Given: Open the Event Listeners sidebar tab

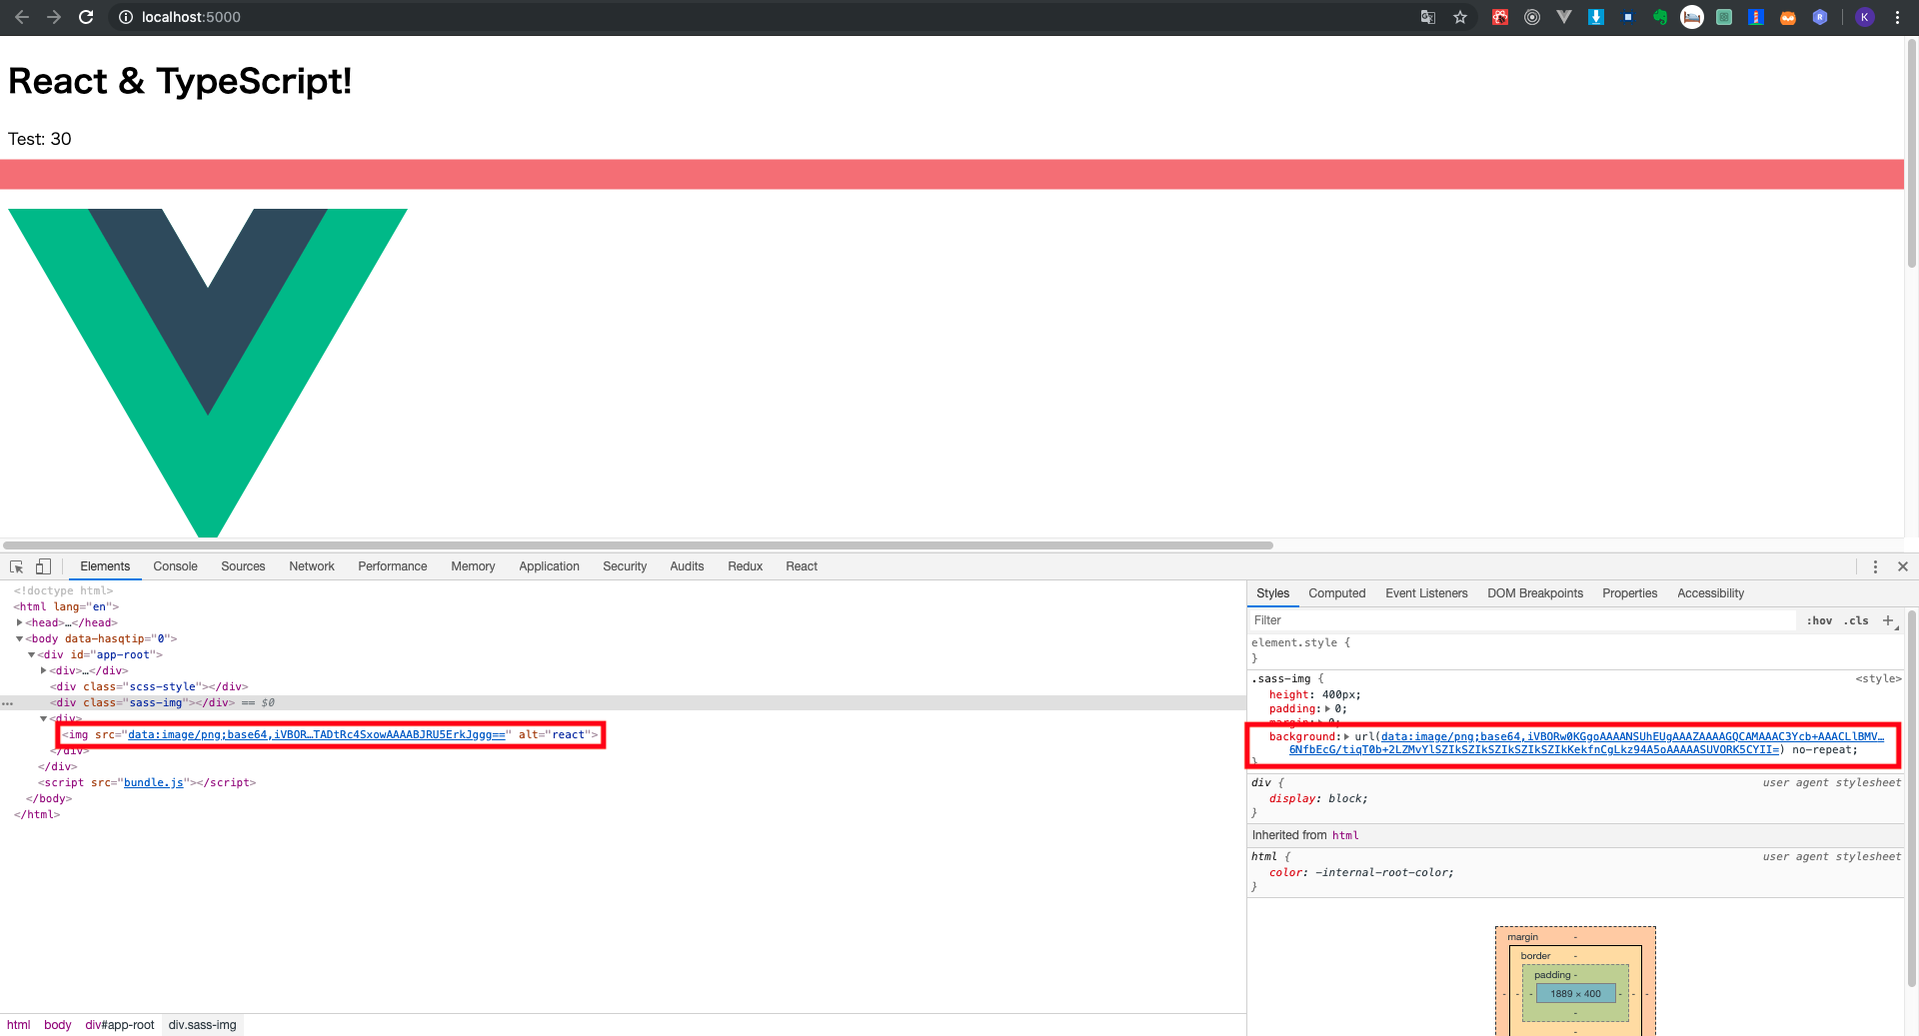Looking at the screenshot, I should tap(1426, 593).
